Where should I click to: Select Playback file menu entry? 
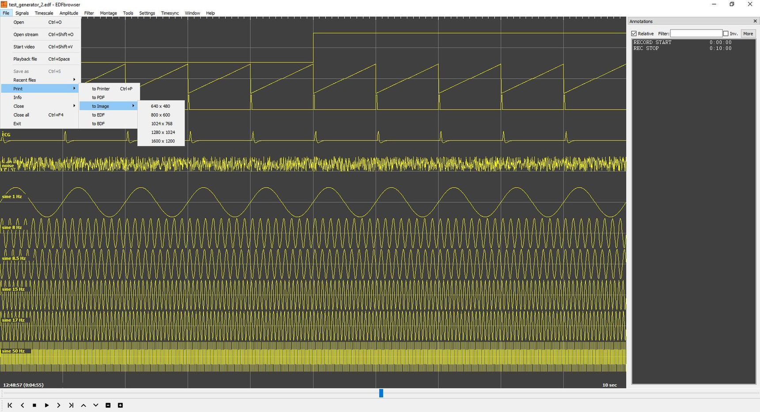[x=41, y=59]
